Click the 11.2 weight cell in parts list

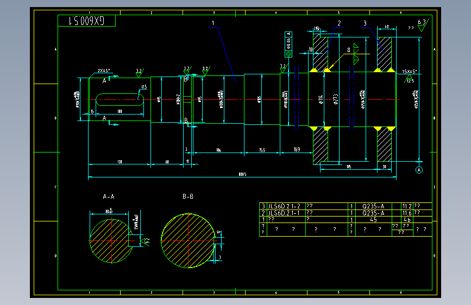tap(407, 206)
